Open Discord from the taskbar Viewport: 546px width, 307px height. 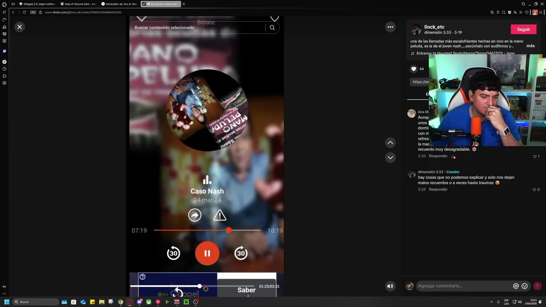139,302
